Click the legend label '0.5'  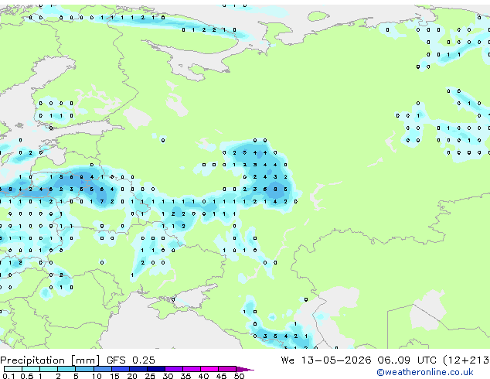(26, 376)
